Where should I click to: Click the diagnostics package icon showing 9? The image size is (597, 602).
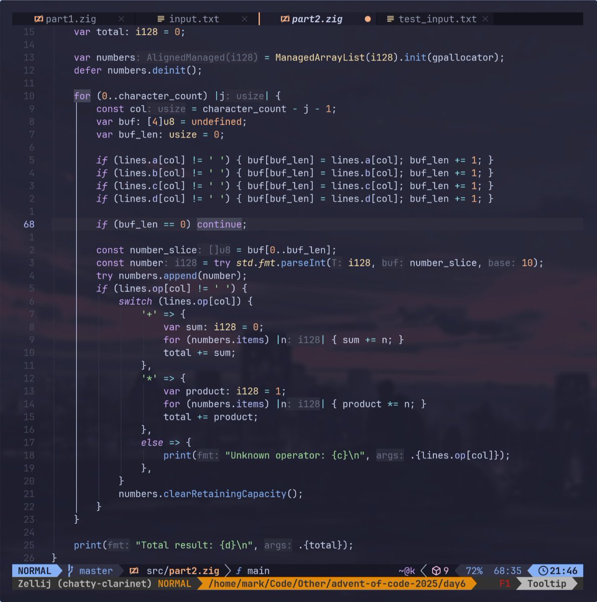coord(436,570)
